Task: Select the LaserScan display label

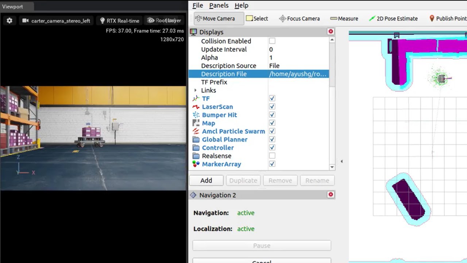Action: pos(217,107)
